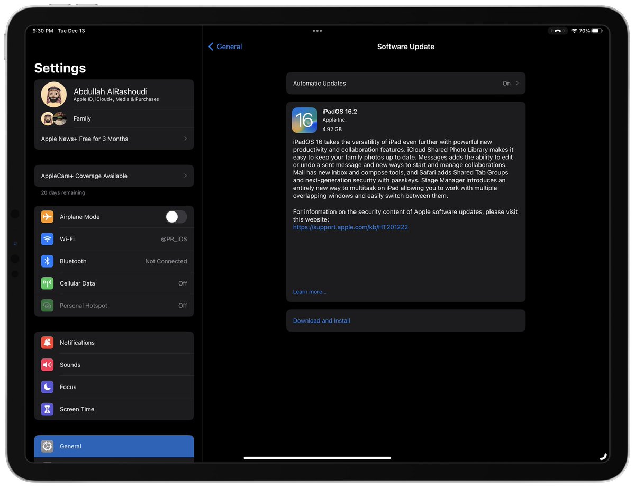The width and height of the screenshot is (635, 488).
Task: Tap the Bluetooth icon
Action: tap(47, 261)
